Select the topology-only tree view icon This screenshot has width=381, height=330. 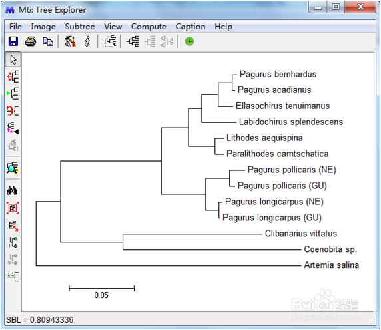[110, 41]
